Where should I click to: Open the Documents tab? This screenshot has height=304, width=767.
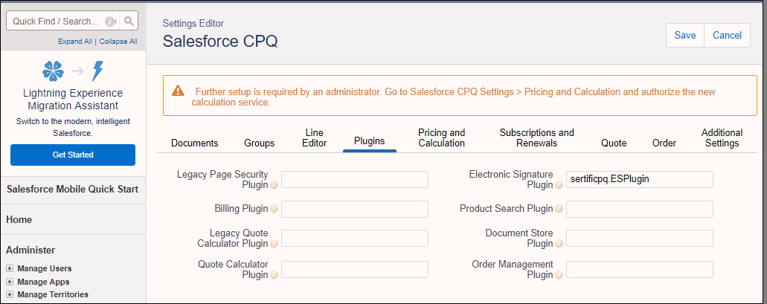195,143
